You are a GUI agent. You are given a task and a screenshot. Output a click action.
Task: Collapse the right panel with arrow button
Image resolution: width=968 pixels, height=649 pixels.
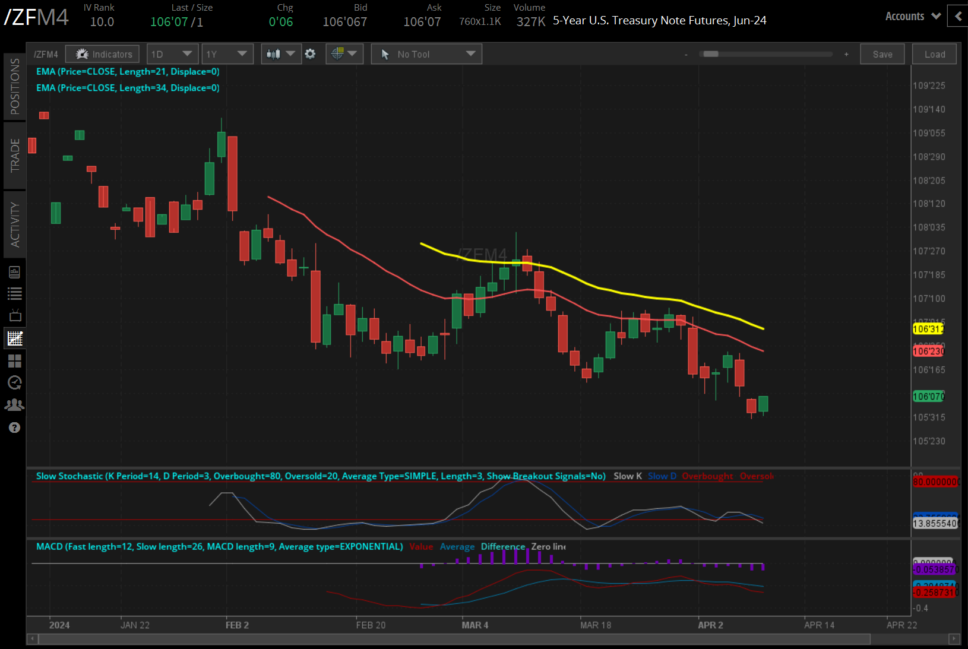(957, 17)
